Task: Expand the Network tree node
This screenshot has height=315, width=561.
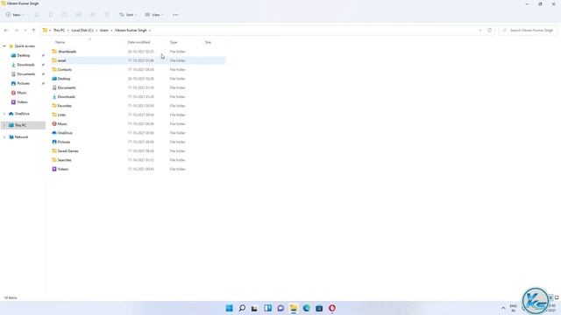Action: click(4, 136)
